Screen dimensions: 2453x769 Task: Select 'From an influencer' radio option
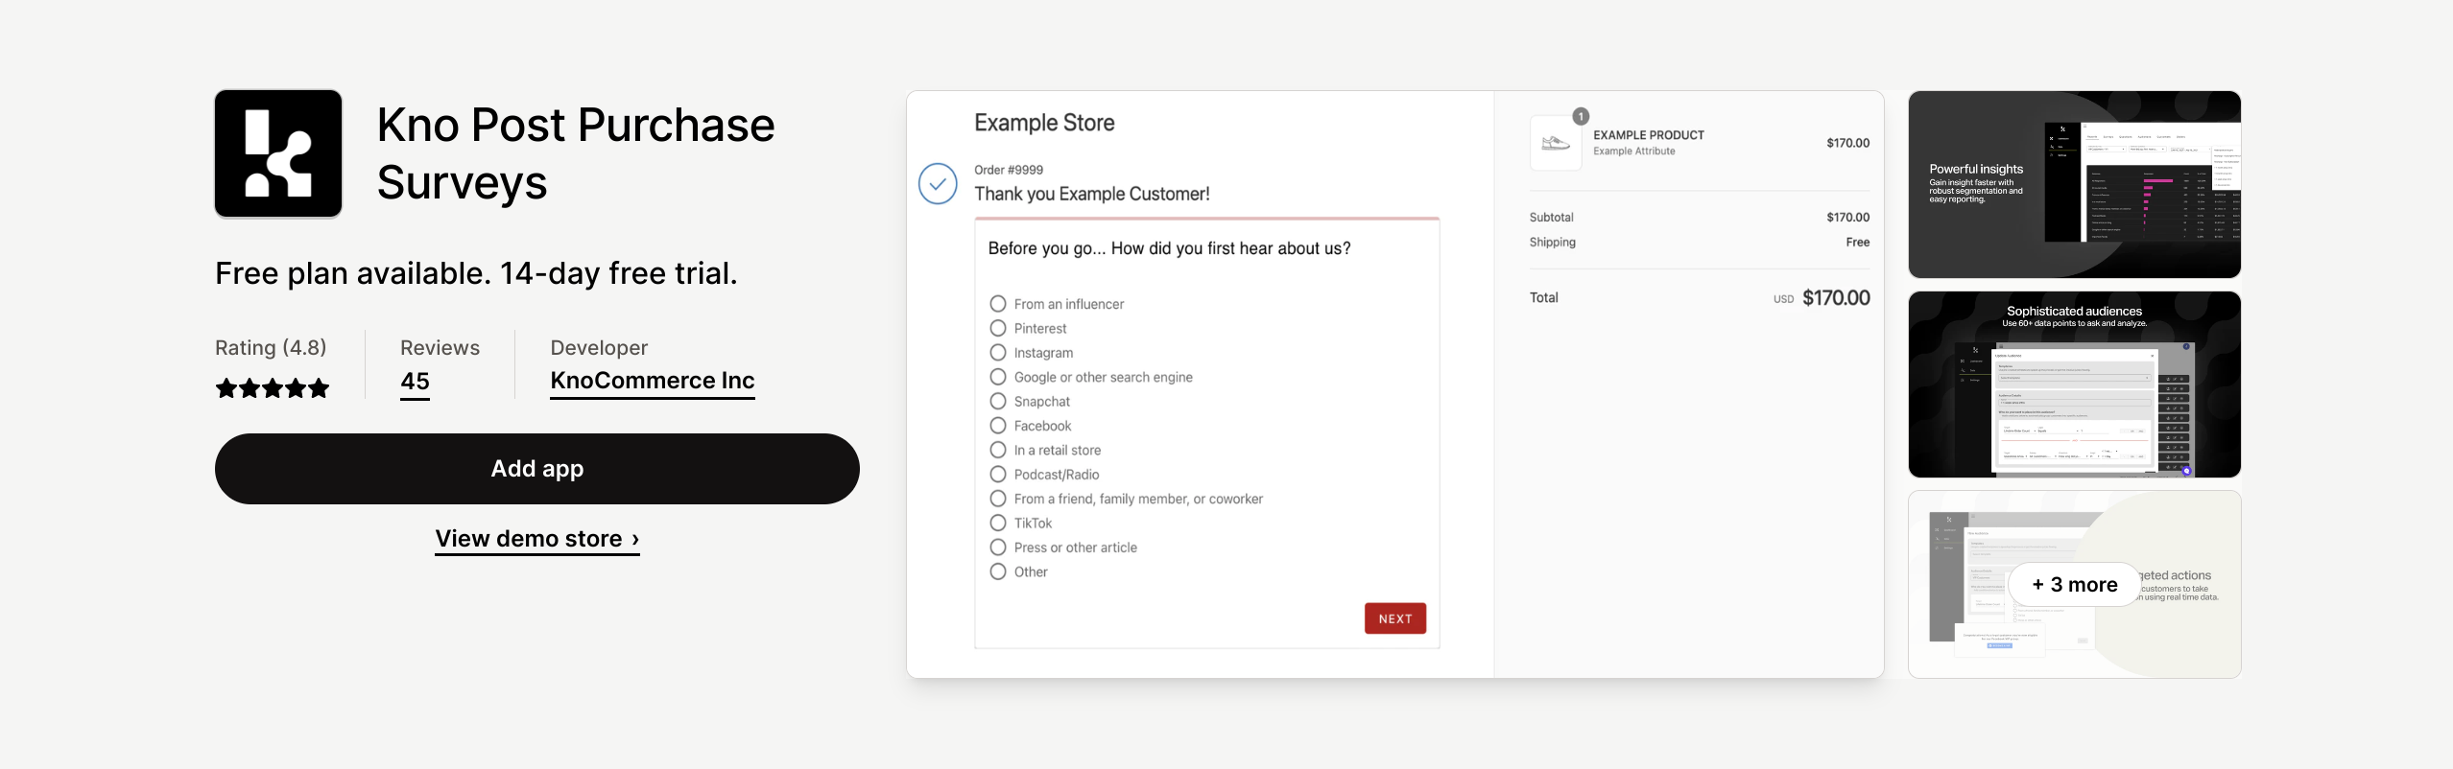point(998,304)
